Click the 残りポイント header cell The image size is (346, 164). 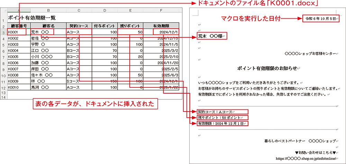coord(130,26)
